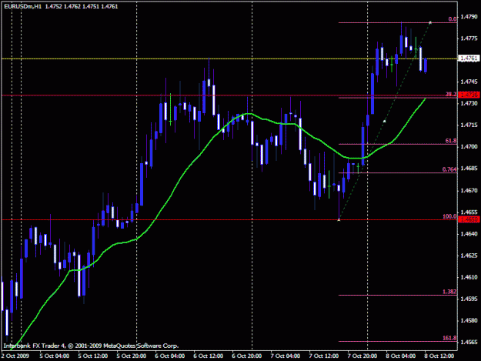The height and width of the screenshot is (361, 481).
Task: Select the Fibonacci anchor at the swing high
Action: click(430, 22)
